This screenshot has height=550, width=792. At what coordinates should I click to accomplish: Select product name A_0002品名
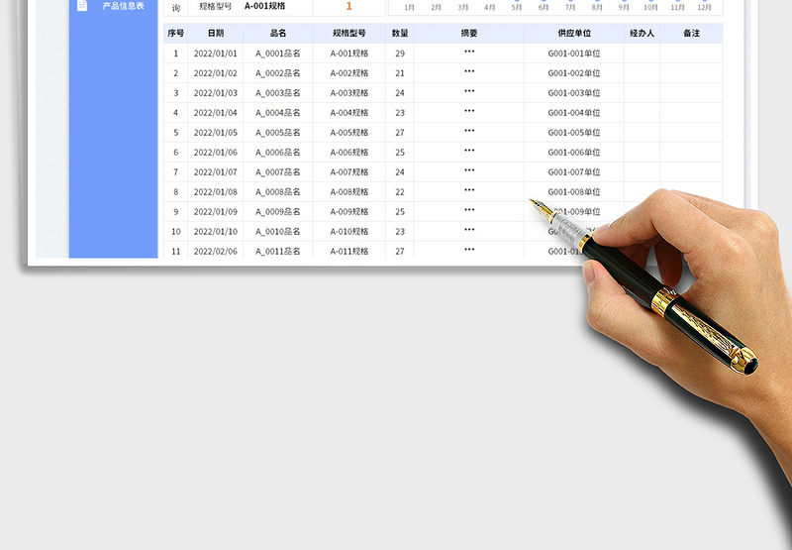click(278, 73)
